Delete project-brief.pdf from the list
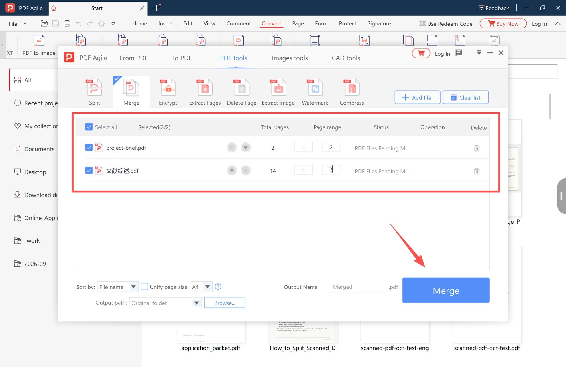The height and width of the screenshot is (367, 566). pyautogui.click(x=477, y=148)
